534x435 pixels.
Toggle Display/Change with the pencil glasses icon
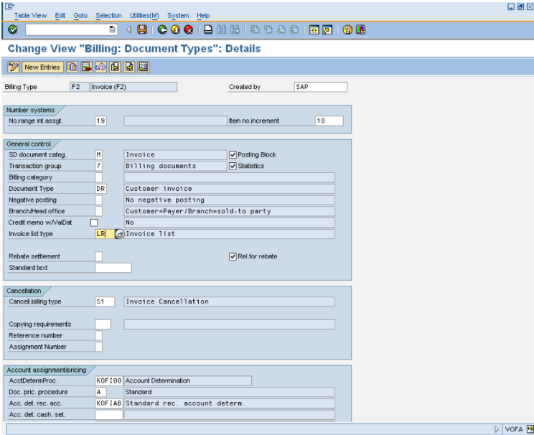(x=14, y=67)
